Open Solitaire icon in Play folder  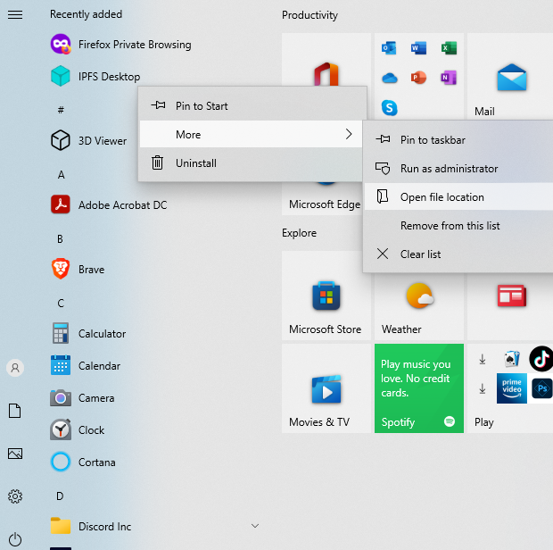click(512, 359)
